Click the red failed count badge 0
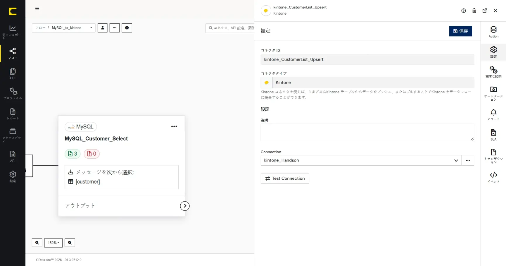The width and height of the screenshot is (506, 266). coord(92,154)
